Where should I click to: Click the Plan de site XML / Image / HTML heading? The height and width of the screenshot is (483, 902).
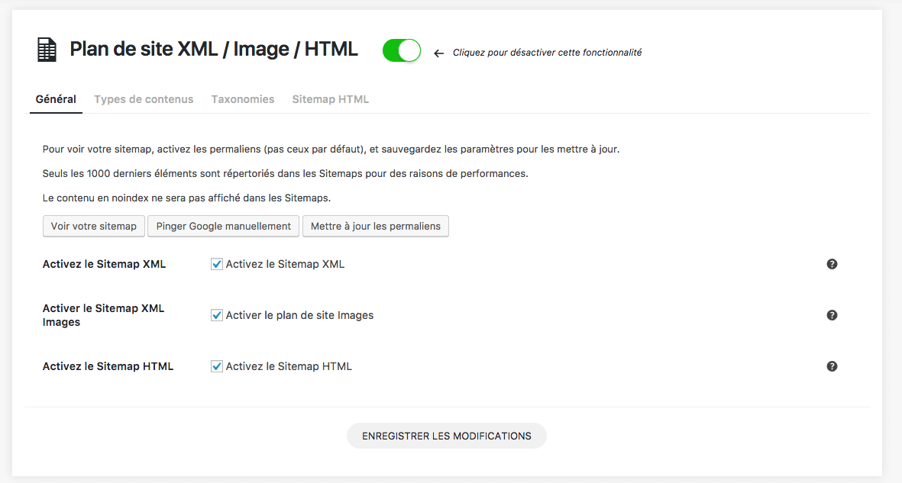213,49
